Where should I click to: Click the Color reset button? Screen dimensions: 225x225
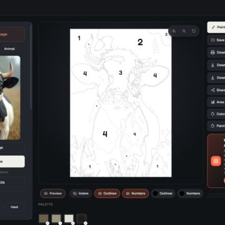tap(216, 114)
